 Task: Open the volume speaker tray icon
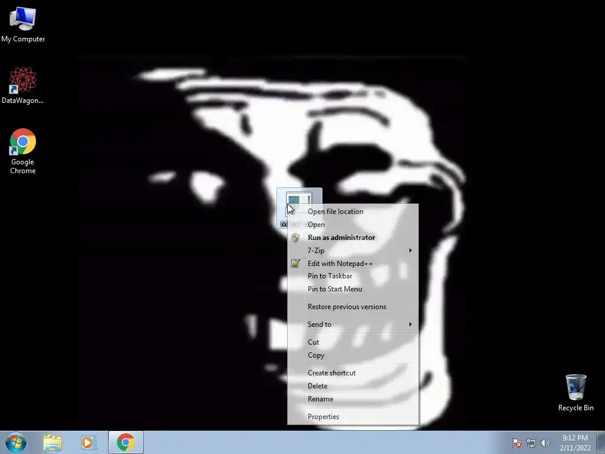[x=545, y=443]
